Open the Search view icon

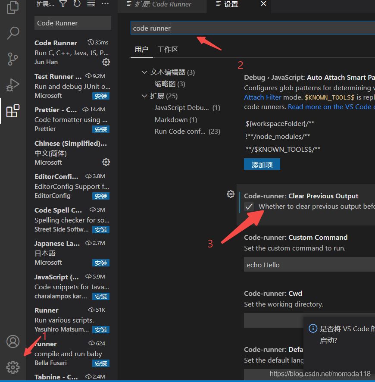(13, 33)
